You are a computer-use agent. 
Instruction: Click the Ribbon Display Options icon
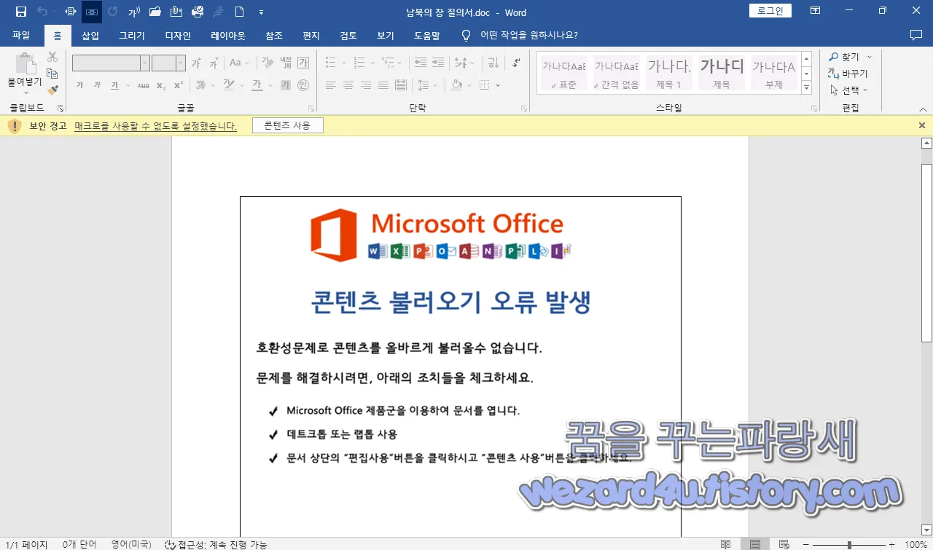(x=815, y=11)
